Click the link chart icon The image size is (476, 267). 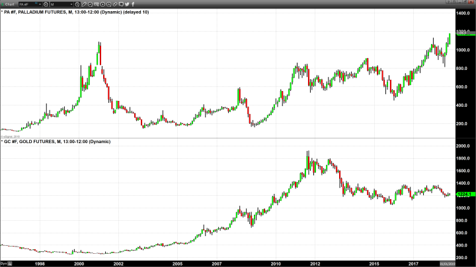[x=114, y=4]
